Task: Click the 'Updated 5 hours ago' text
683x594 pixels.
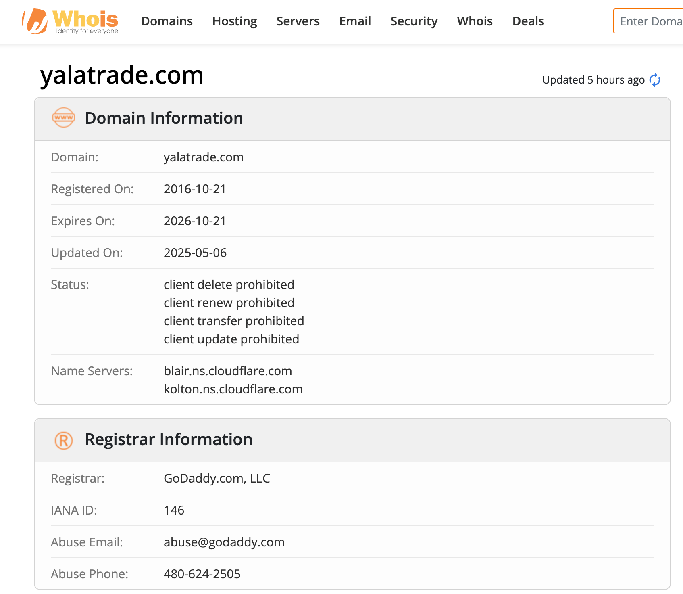Action: click(593, 80)
